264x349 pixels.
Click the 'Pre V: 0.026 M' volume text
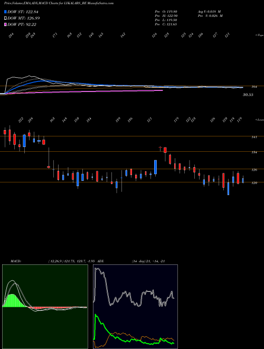(210, 16)
